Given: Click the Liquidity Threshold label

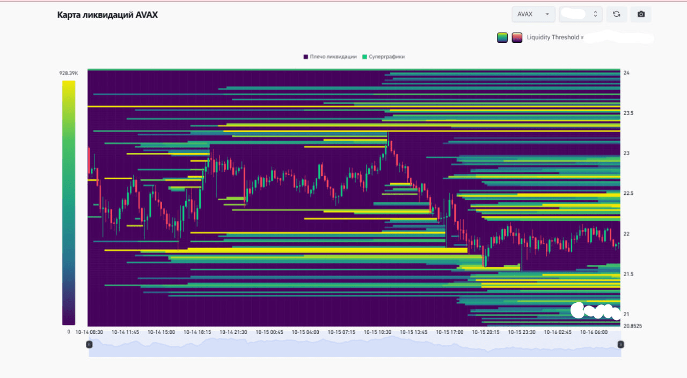Looking at the screenshot, I should pos(553,38).
